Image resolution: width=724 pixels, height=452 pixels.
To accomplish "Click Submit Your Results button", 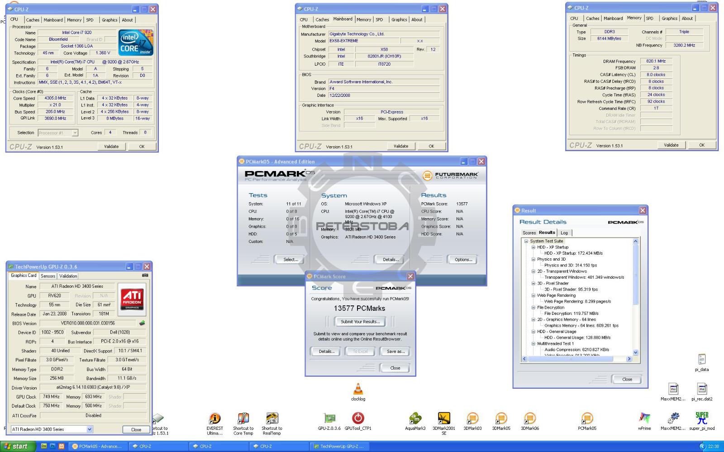I will [x=360, y=322].
